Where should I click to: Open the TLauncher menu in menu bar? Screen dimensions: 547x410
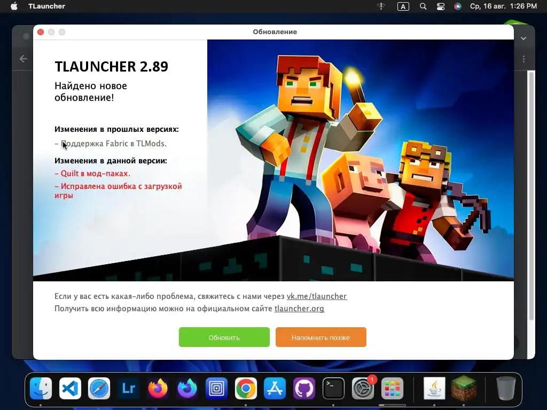point(47,6)
